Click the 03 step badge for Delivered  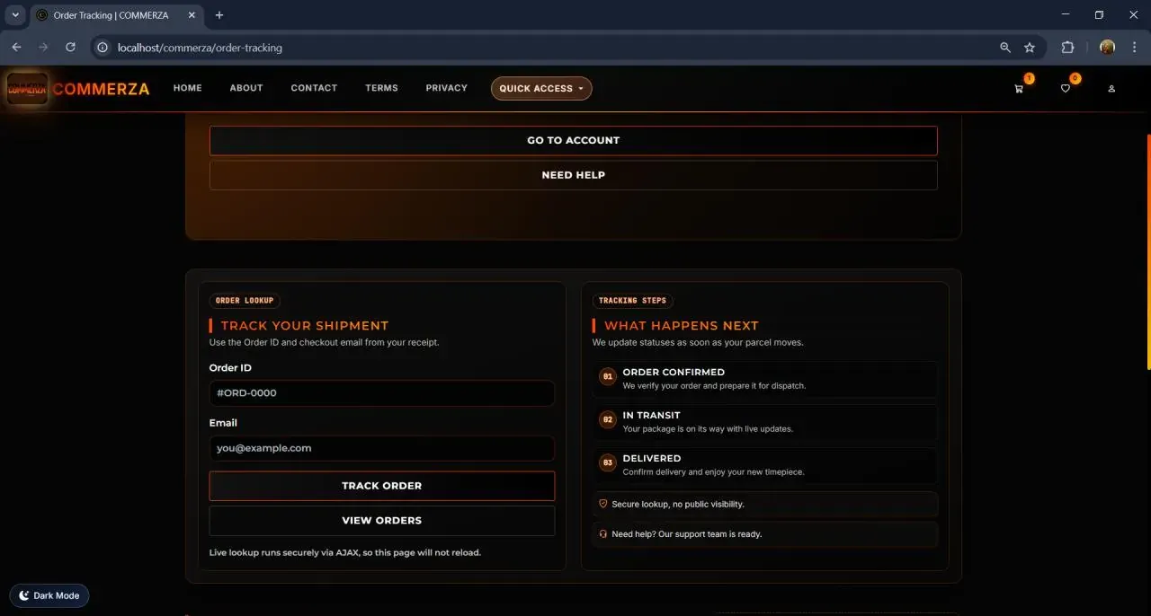(x=608, y=463)
